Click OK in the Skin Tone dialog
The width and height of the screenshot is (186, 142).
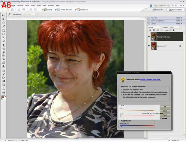coord(165,107)
